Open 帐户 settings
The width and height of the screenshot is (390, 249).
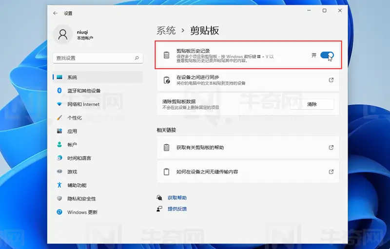coord(98,145)
